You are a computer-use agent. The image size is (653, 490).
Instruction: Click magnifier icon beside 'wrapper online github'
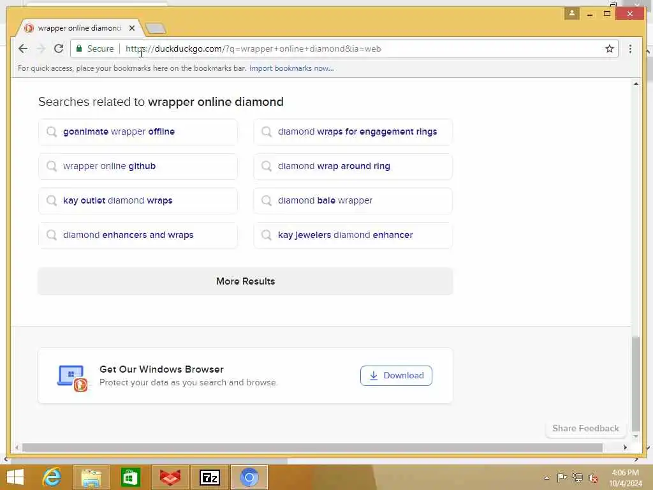pos(52,167)
